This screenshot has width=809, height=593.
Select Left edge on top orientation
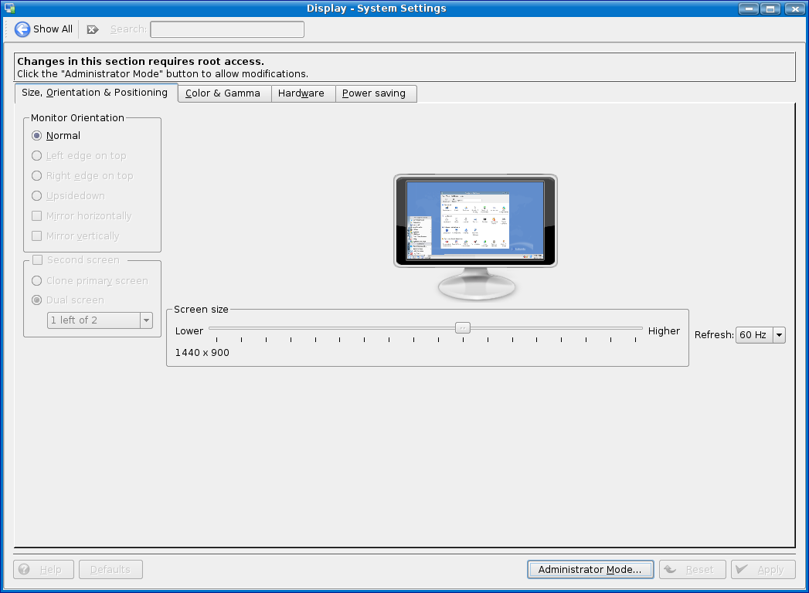pos(37,156)
